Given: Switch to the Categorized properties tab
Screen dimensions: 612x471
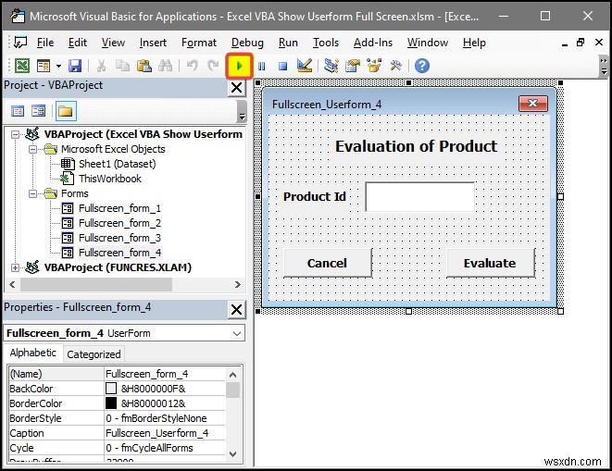Looking at the screenshot, I should [94, 354].
